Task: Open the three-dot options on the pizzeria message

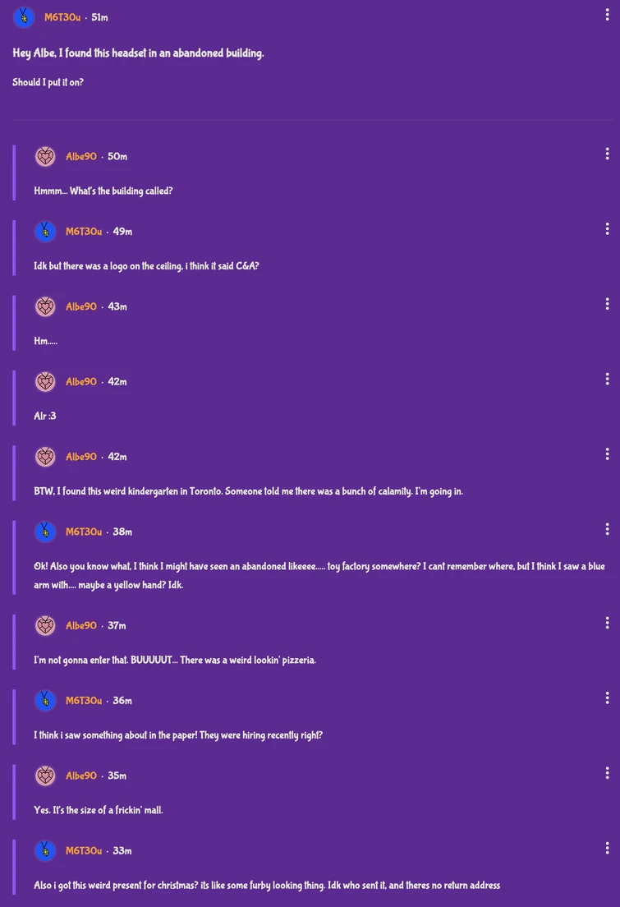Action: point(607,623)
